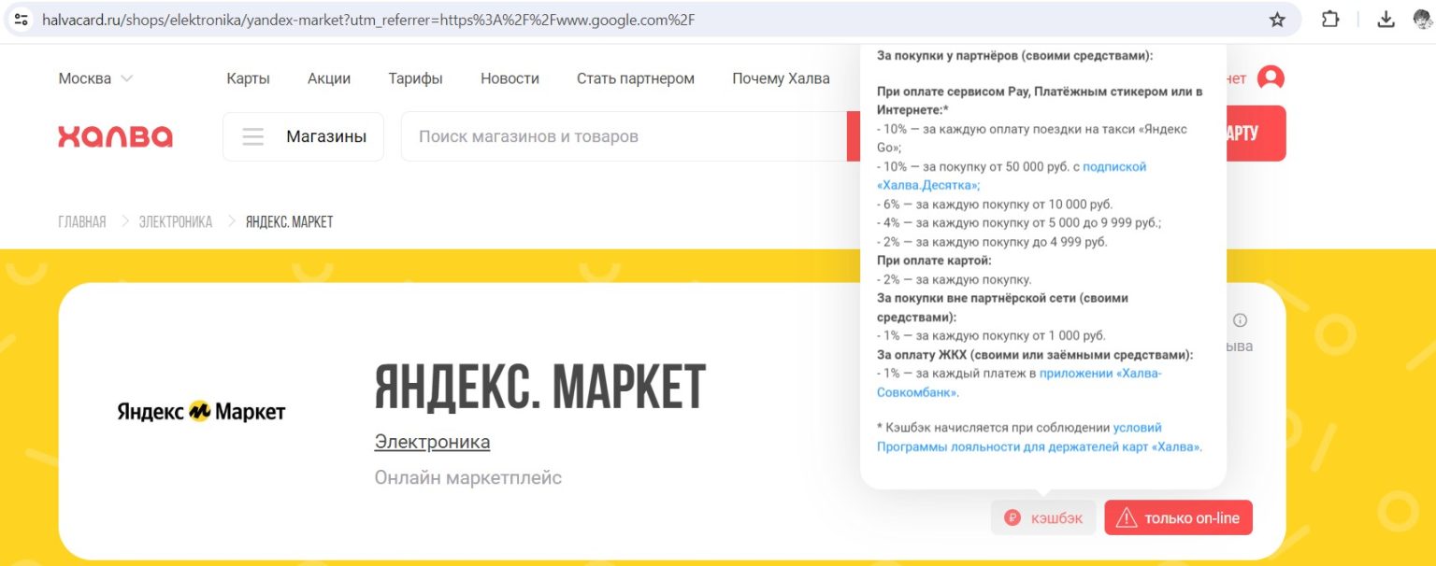The height and width of the screenshot is (566, 1436).
Task: Focus the store and product search field
Action: [622, 136]
